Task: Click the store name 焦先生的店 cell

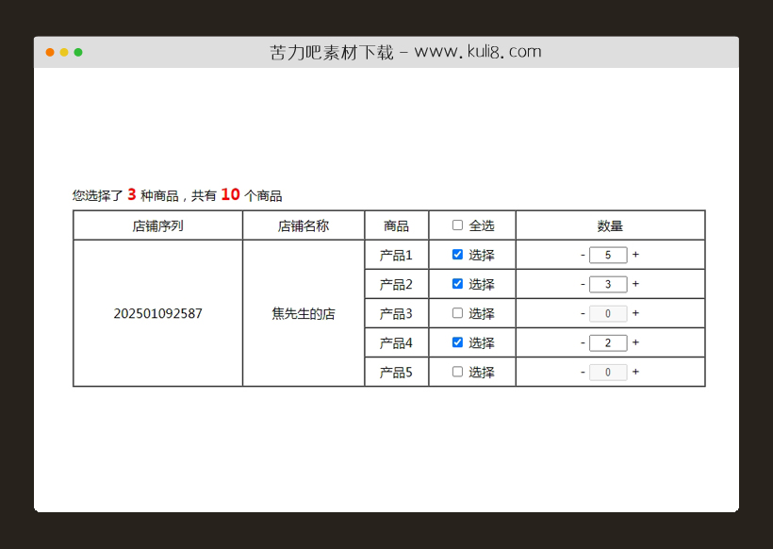Action: [x=303, y=312]
